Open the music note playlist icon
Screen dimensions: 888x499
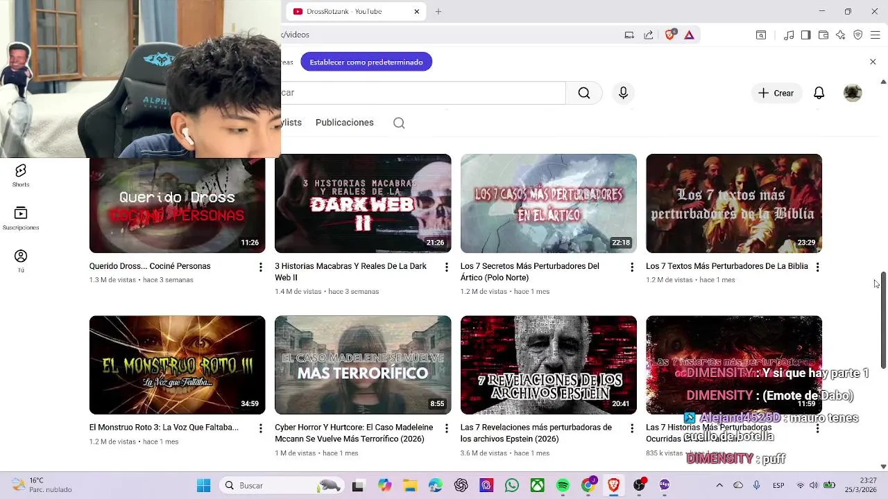pyautogui.click(x=789, y=35)
